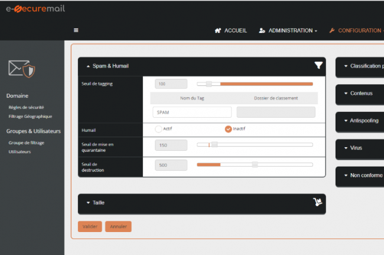
Task: Select the Humail Actif radio button
Action: 158,129
